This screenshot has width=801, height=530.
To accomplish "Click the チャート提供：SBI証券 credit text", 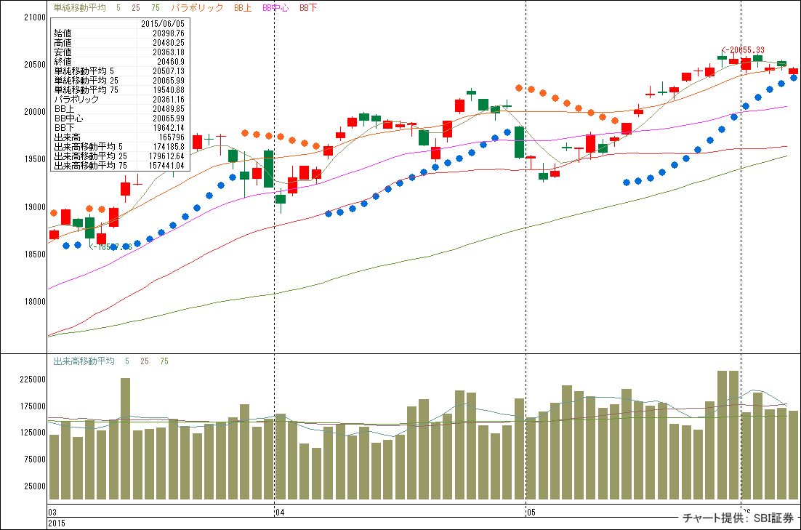I will tap(738, 518).
